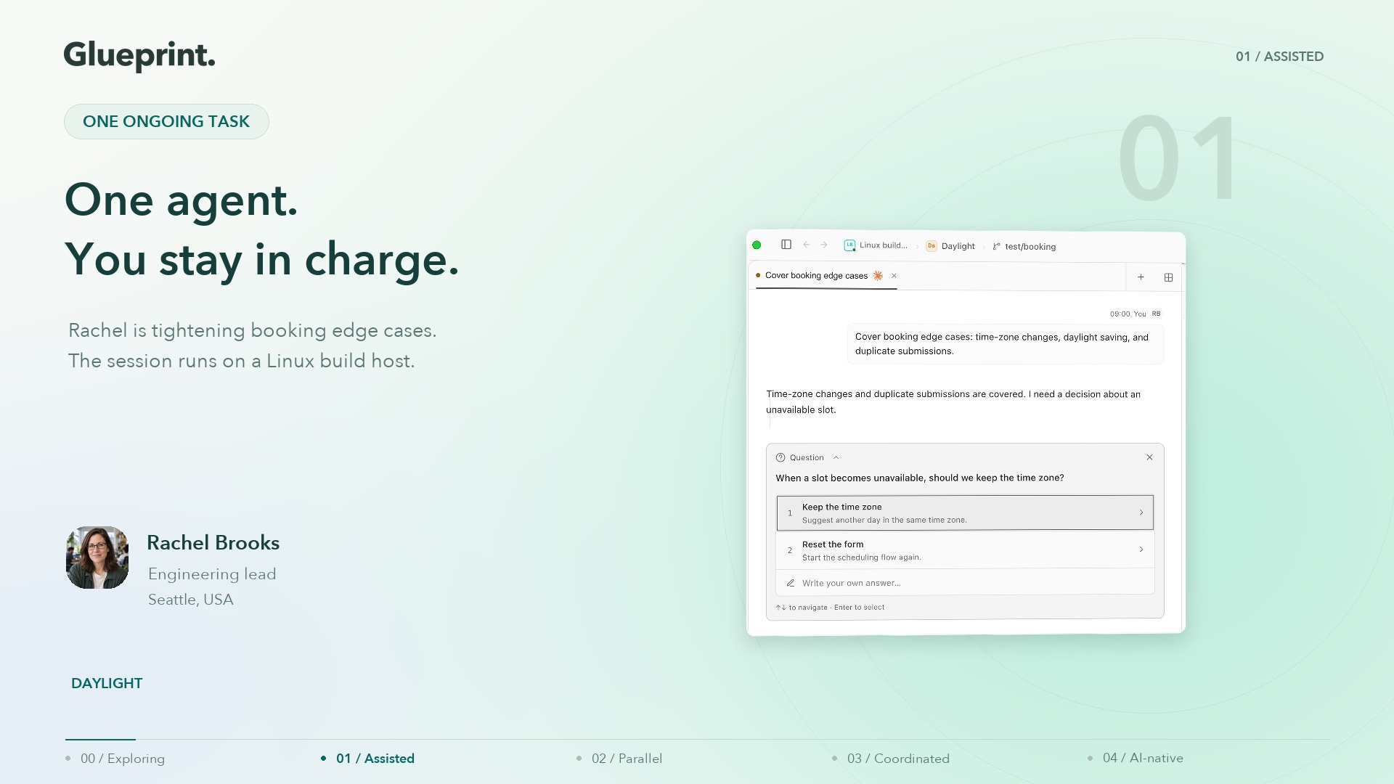Viewport: 1394px width, 784px height.
Task: Click the Rachel Brooks name
Action: [213, 543]
